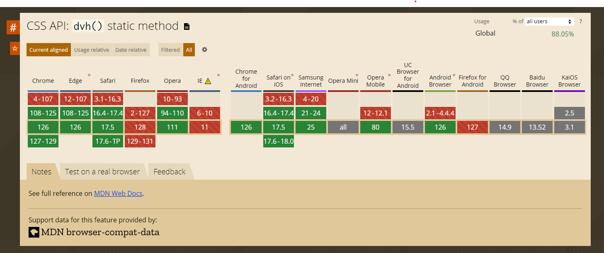604x253 pixels.
Task: Switch to Date relative mode
Action: pyautogui.click(x=131, y=50)
